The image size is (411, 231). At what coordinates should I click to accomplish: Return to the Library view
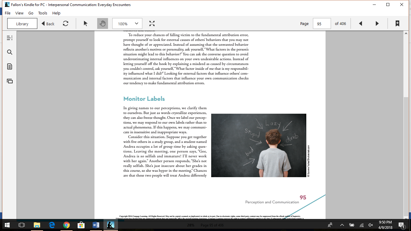coord(22,23)
